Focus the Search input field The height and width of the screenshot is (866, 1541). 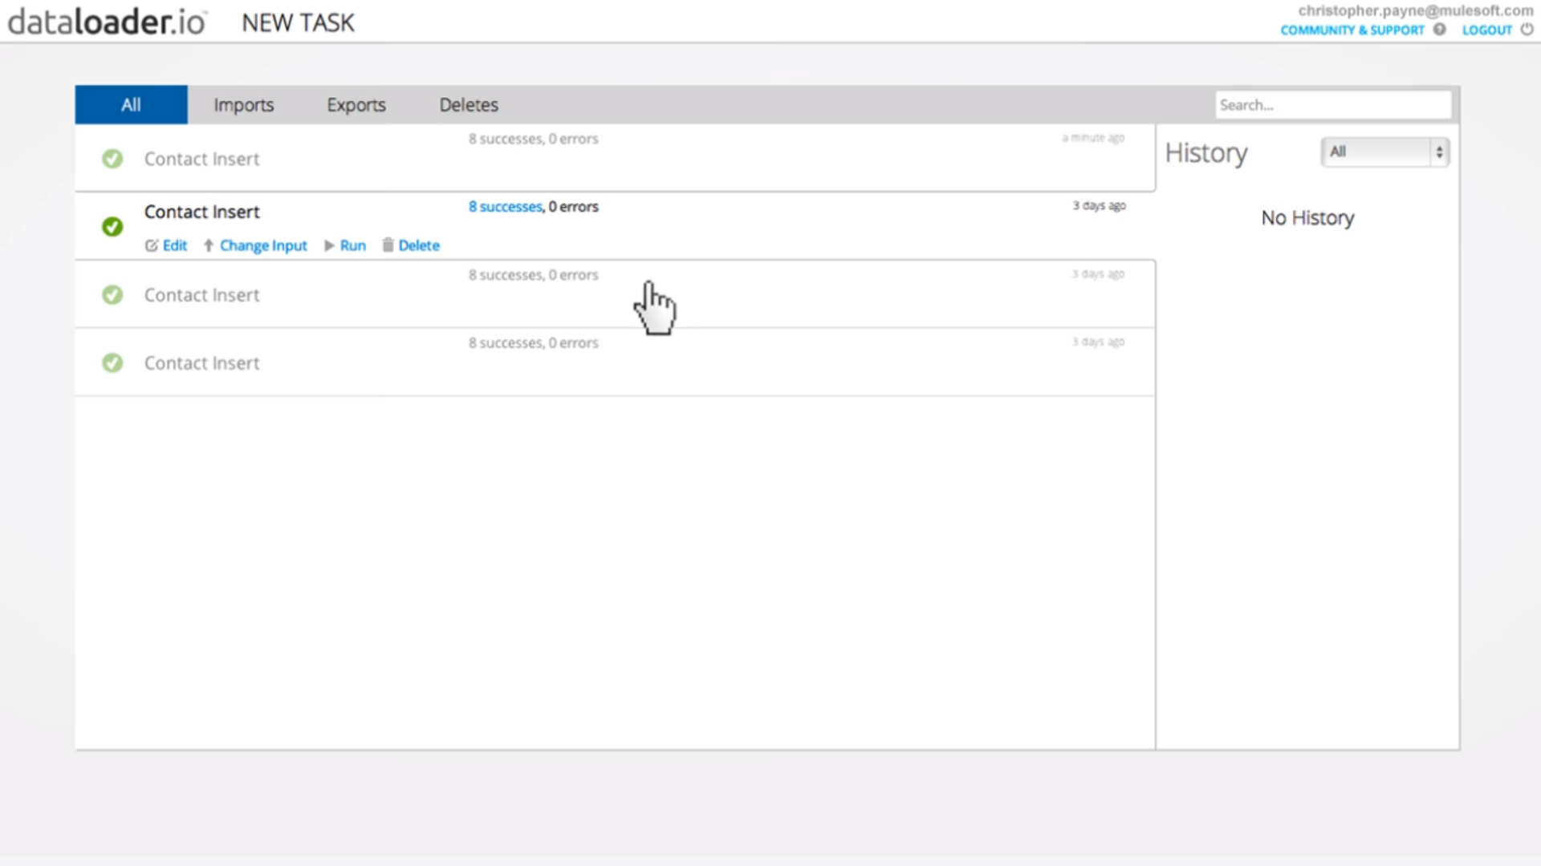[1332, 105]
